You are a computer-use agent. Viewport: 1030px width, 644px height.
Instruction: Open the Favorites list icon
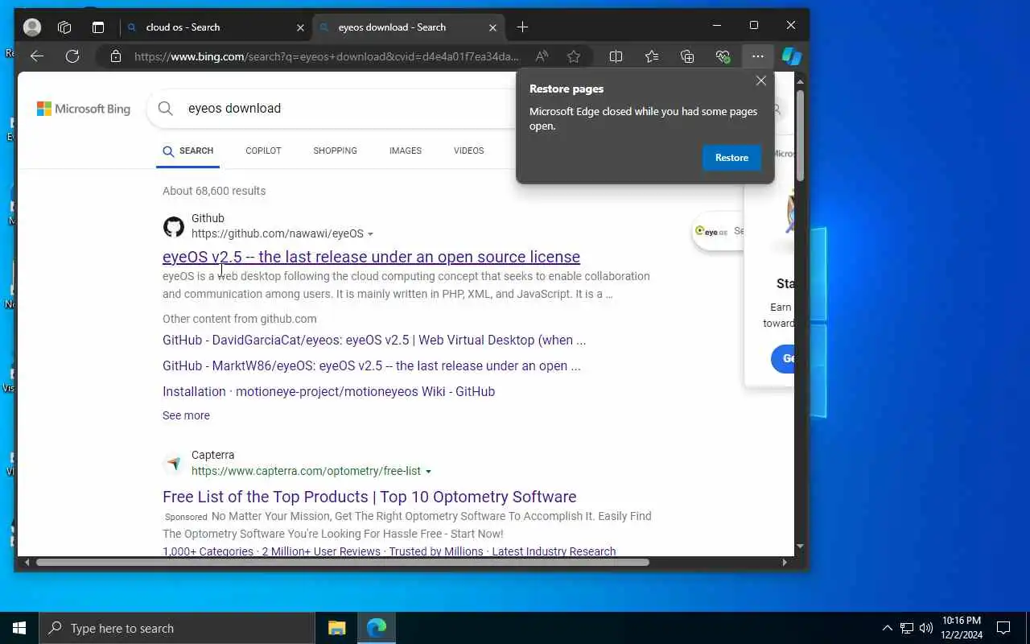[x=652, y=56]
